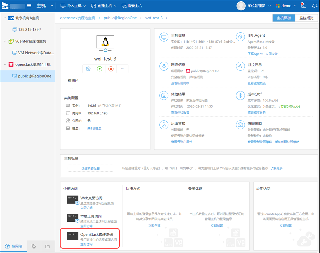Screen dimensions: 320x253
Task: Open 查看体检报告 link
Action: (x=180, y=112)
